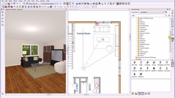Click the Undo arrow icon
175x98 pixels.
tap(17, 4)
